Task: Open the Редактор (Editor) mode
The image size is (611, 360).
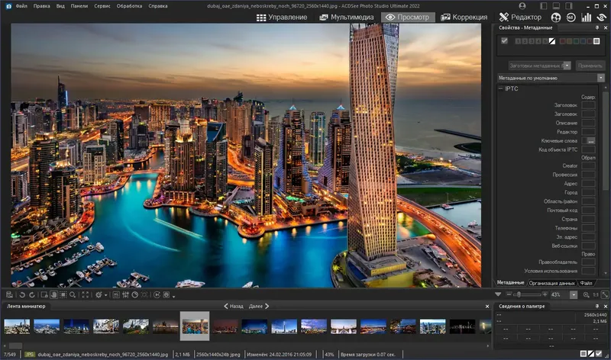Action: (x=520, y=17)
